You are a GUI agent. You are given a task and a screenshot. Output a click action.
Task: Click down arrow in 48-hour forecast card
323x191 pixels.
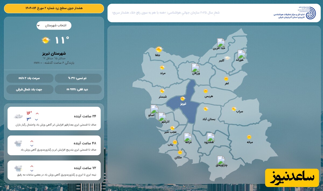point(32,146)
